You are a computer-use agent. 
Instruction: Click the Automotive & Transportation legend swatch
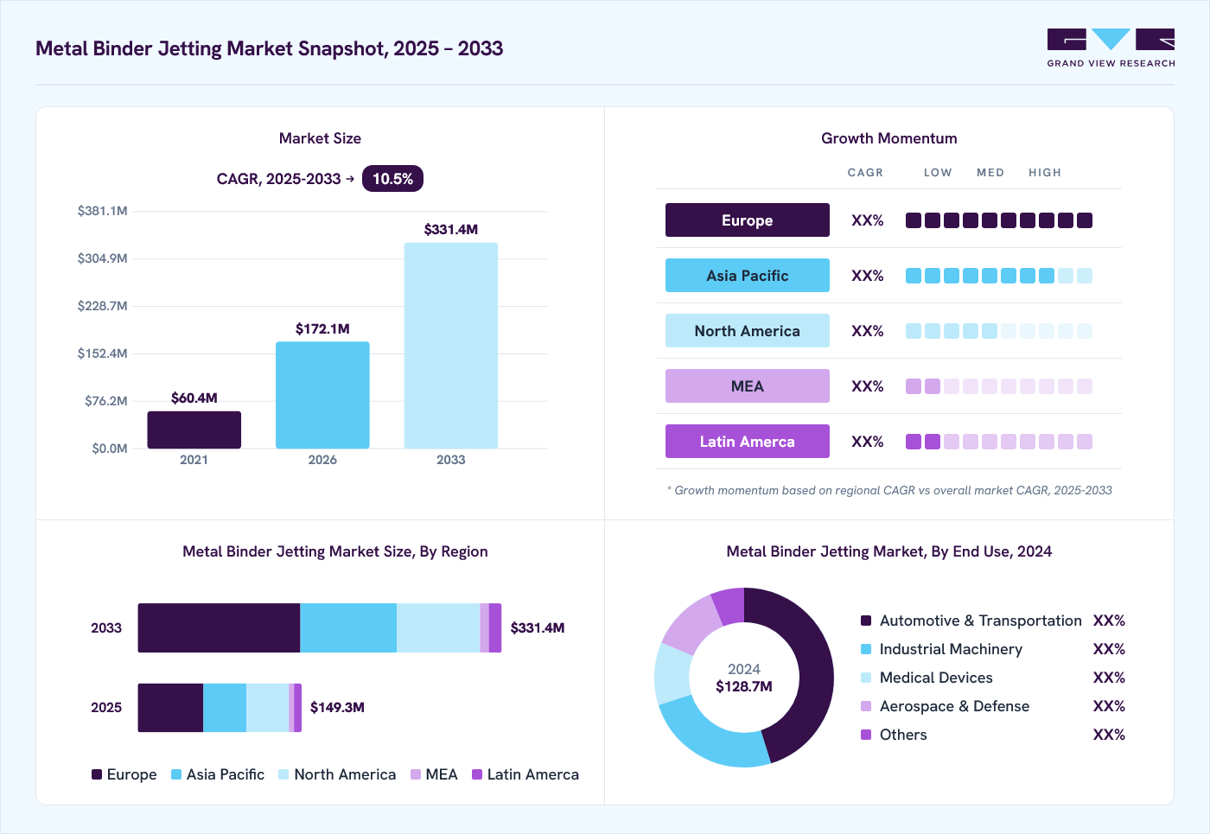click(x=866, y=621)
